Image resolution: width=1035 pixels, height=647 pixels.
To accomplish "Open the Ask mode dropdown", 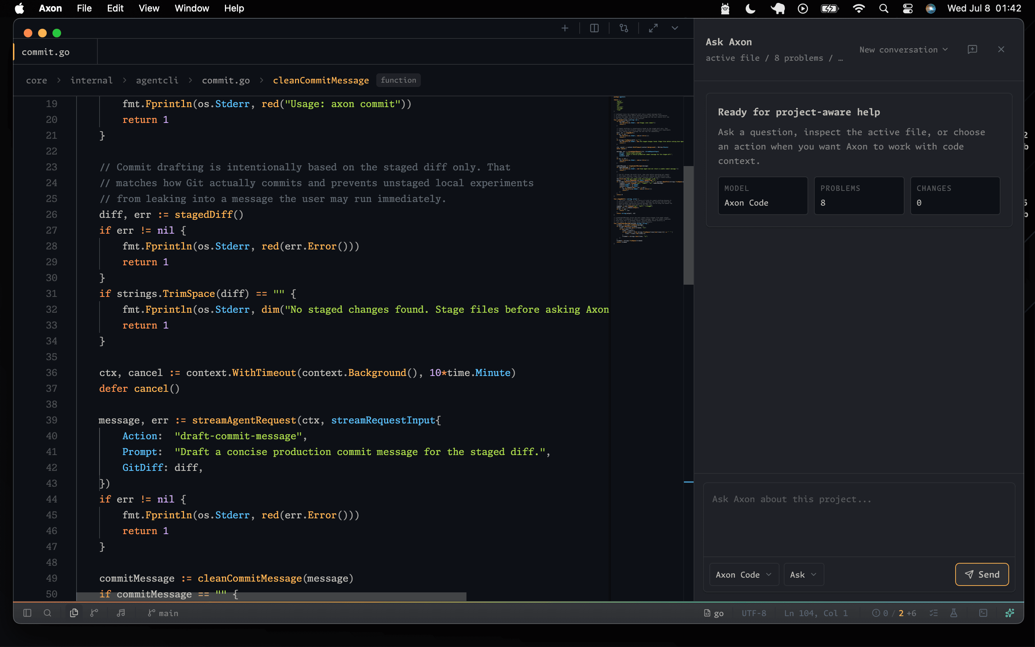I will pos(804,574).
